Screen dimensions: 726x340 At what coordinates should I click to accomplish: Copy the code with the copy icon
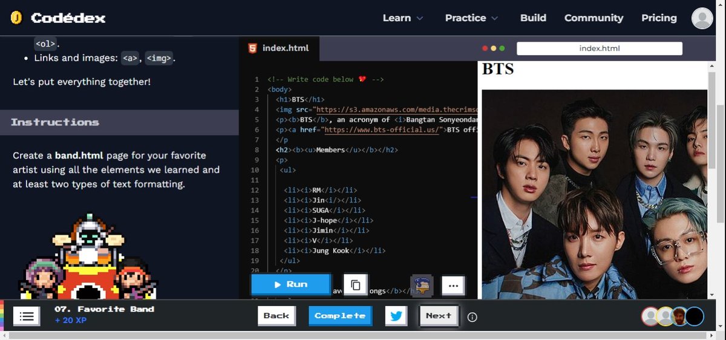tap(355, 284)
